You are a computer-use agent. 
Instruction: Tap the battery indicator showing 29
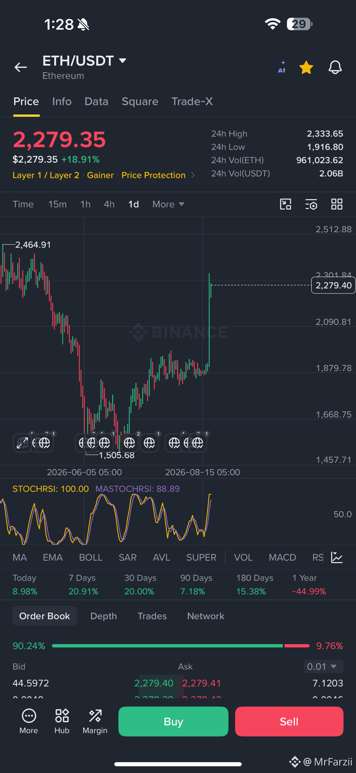300,24
